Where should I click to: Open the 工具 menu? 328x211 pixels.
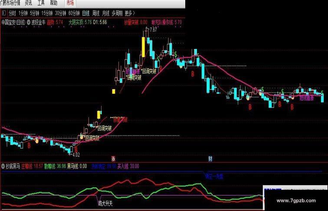tap(41, 3)
